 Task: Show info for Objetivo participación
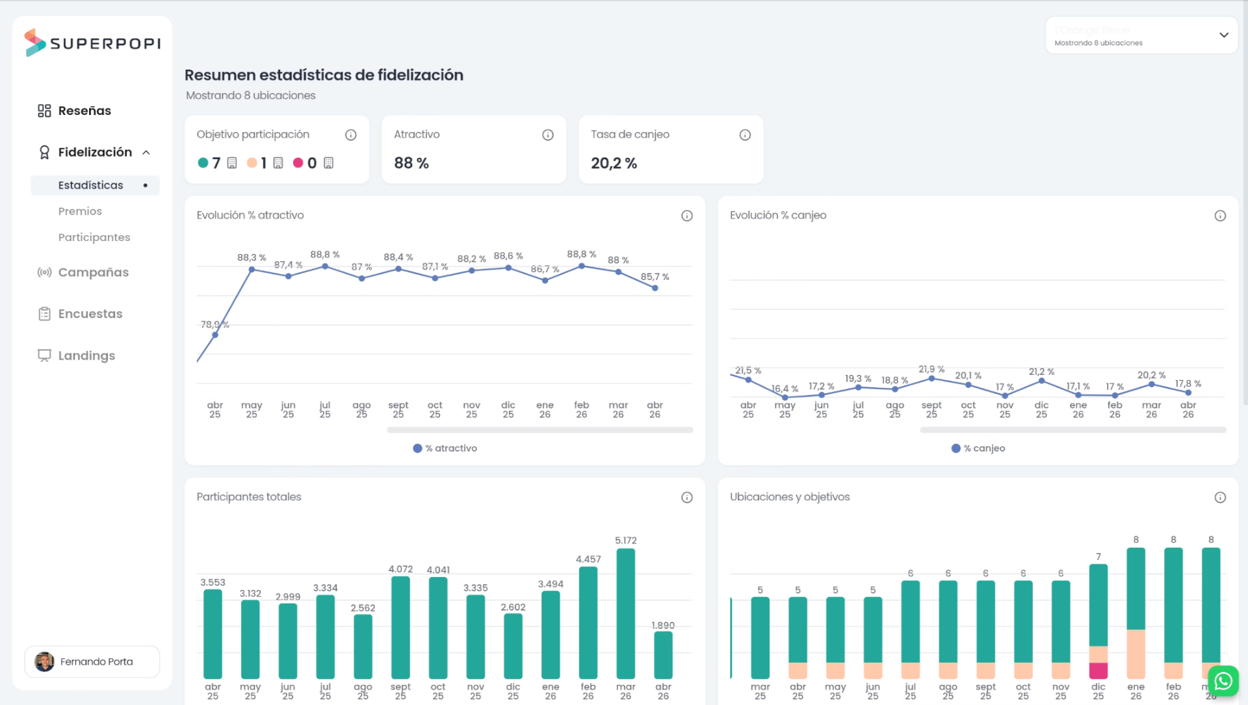click(x=351, y=135)
